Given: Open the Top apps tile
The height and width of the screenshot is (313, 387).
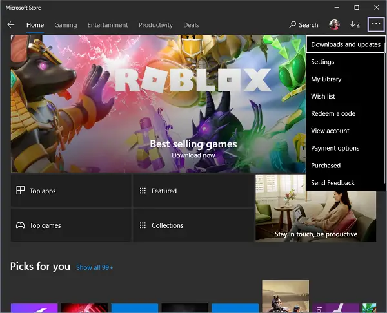Looking at the screenshot, I should tap(71, 191).
